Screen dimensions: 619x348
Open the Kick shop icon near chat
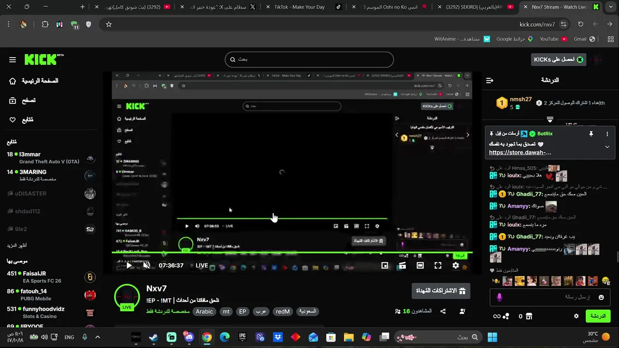click(x=529, y=316)
